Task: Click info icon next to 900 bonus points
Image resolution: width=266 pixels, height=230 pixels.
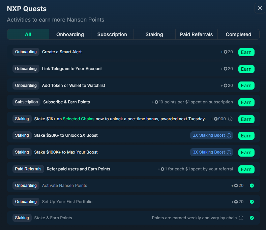Action: [x=230, y=119]
